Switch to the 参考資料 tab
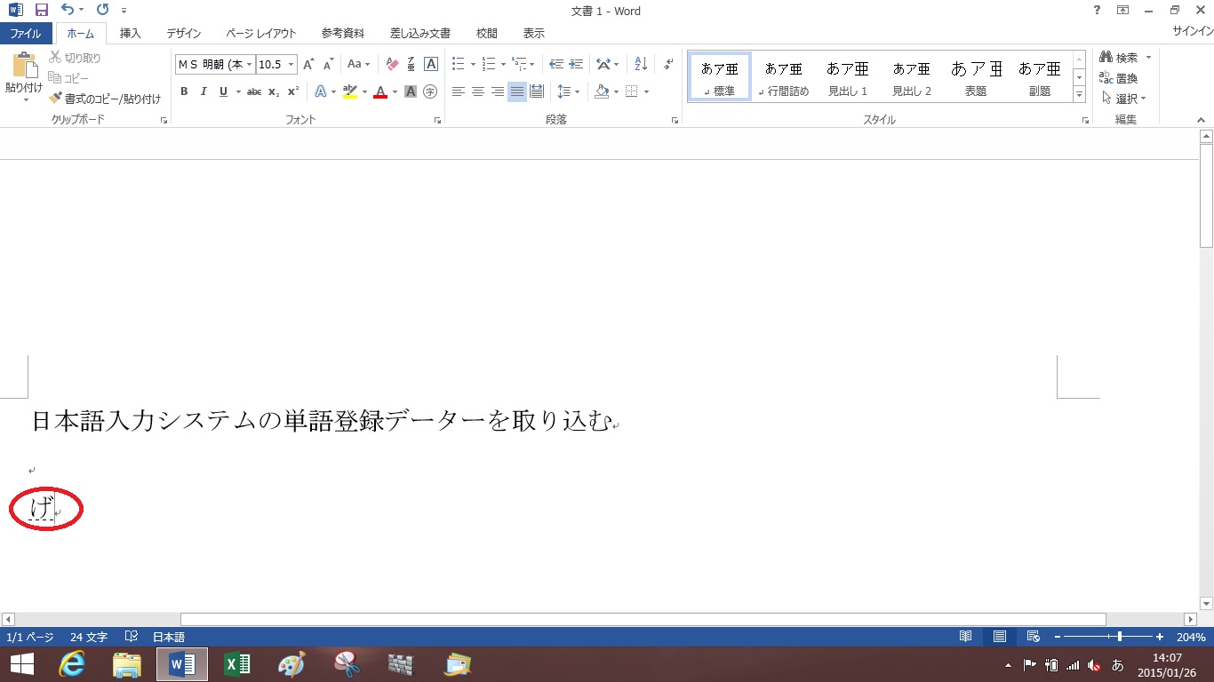Viewport: 1214px width, 682px height. (343, 33)
